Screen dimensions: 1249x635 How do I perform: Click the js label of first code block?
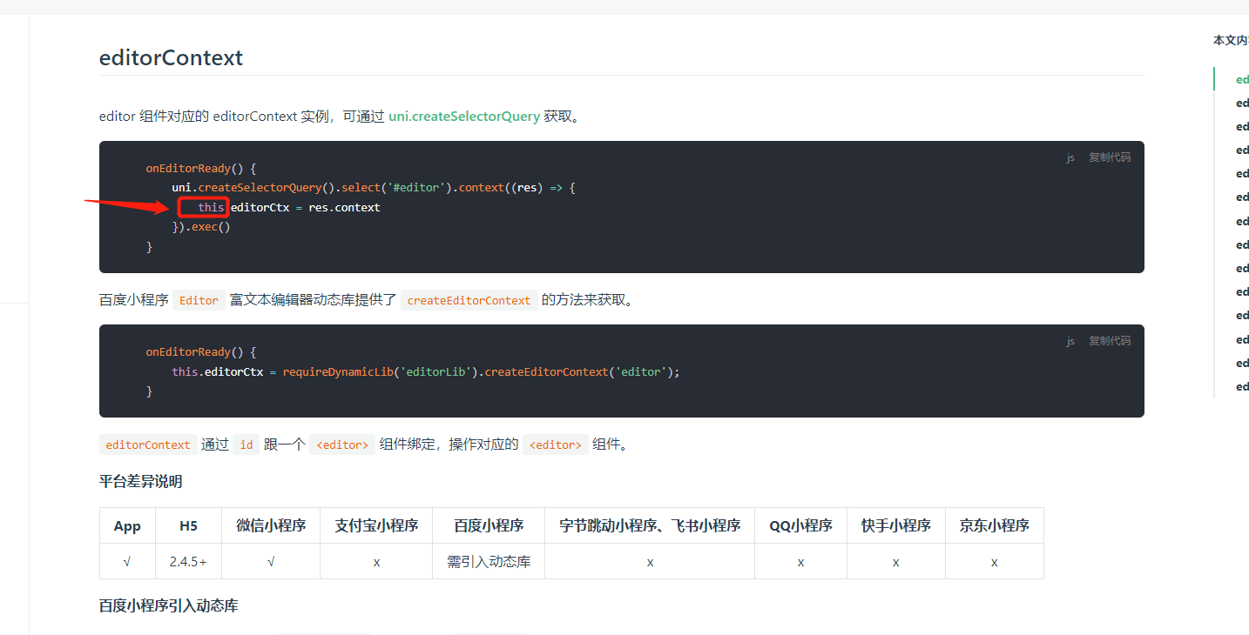1070,157
